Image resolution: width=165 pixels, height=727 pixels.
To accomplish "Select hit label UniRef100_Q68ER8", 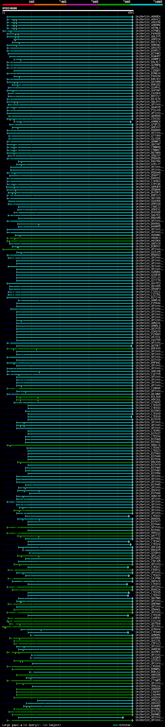I will pyautogui.click(x=148, y=116).
